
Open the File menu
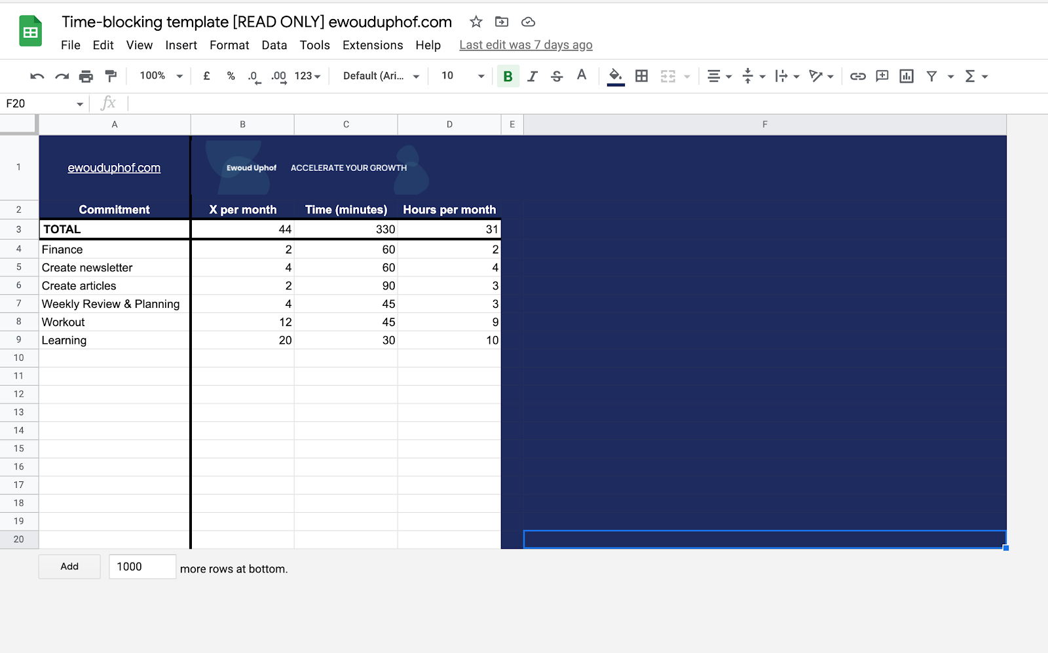click(x=71, y=45)
